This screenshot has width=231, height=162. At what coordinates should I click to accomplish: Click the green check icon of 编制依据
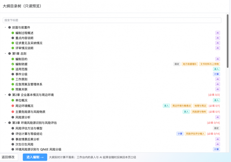tap(13, 64)
